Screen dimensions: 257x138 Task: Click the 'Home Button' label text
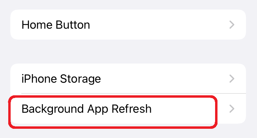click(56, 25)
